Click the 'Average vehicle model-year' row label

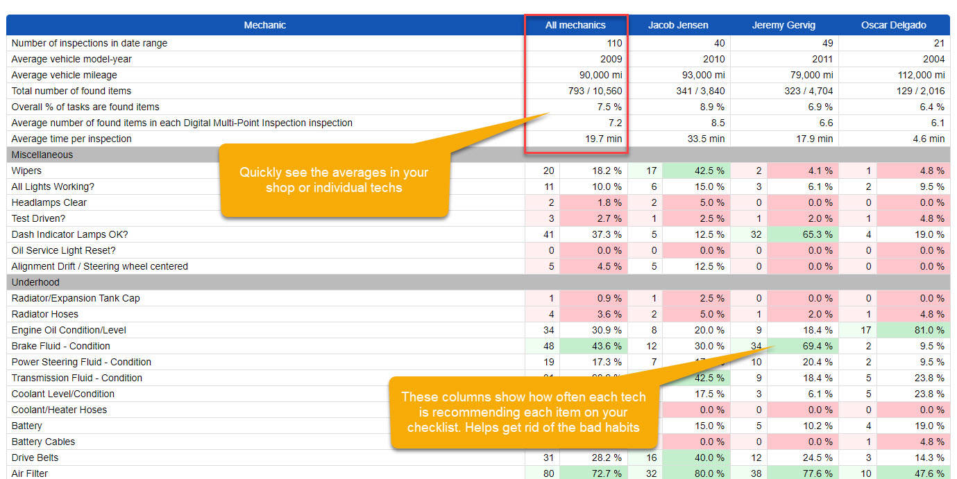click(x=71, y=59)
